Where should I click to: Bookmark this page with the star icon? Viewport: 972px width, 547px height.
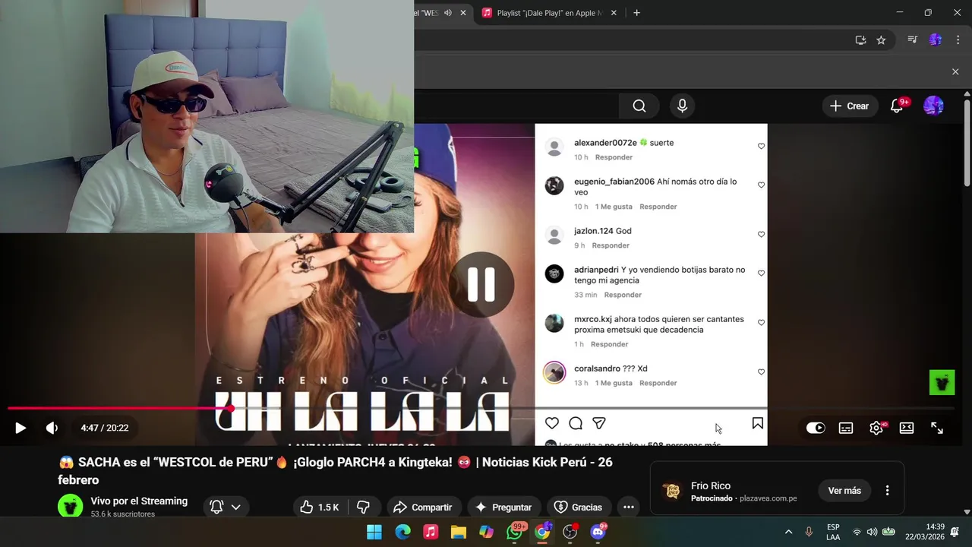click(881, 40)
